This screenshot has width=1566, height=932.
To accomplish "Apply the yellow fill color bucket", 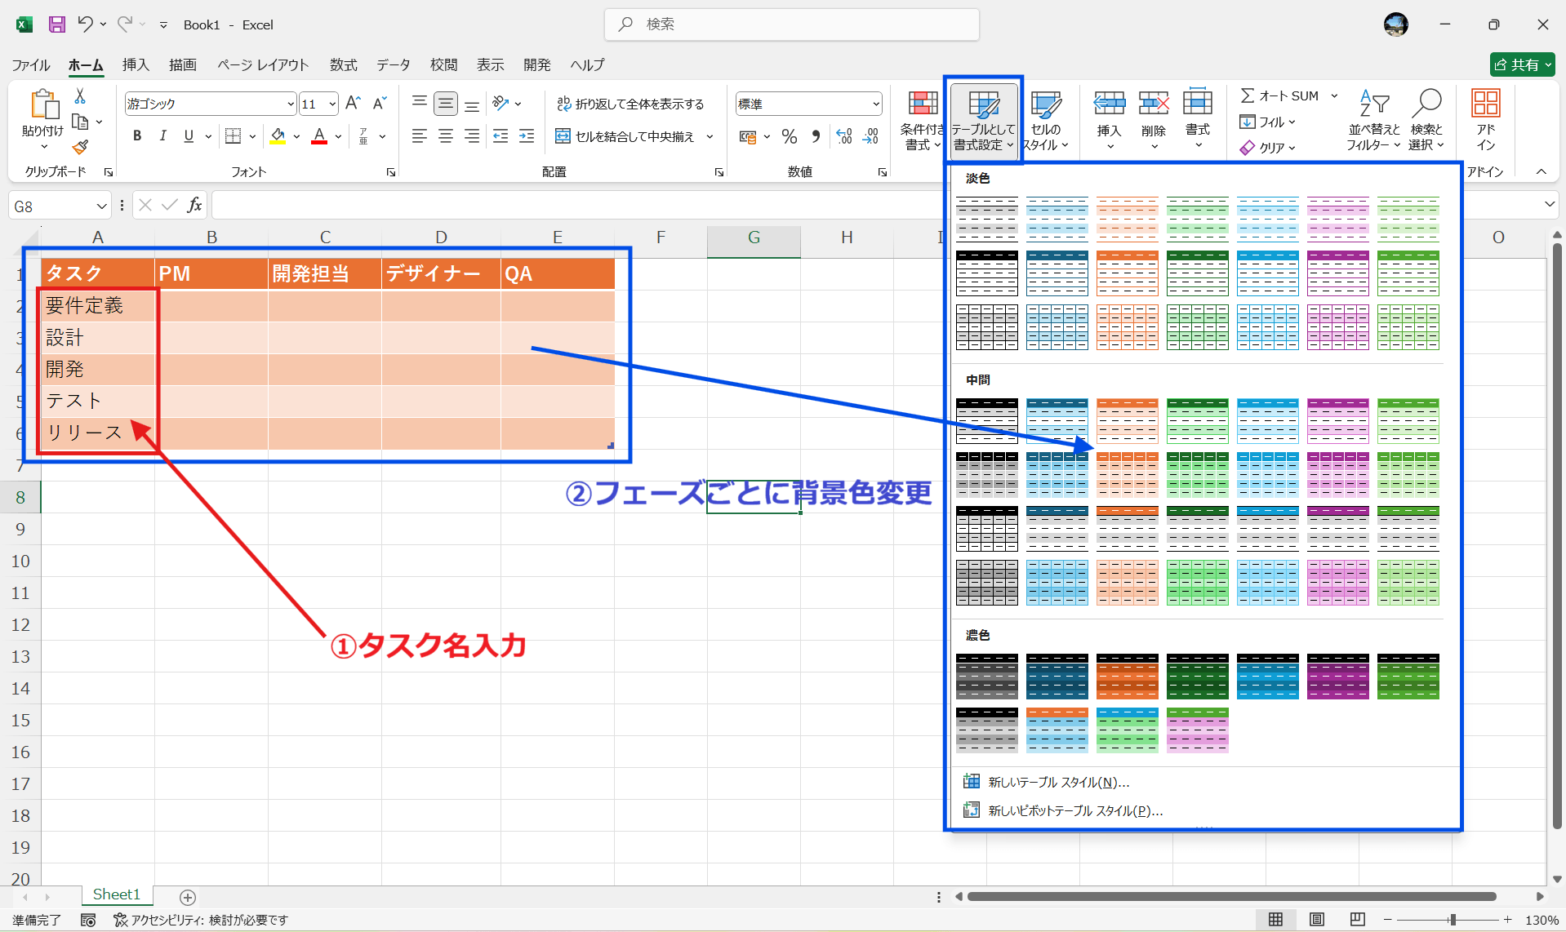I will (x=278, y=136).
